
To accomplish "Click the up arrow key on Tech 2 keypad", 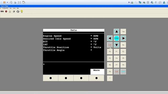I will [117, 32].
